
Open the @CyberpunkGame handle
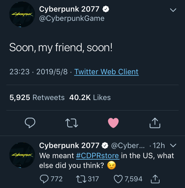(x=72, y=19)
